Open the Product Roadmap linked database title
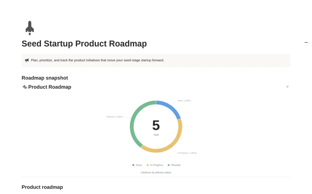This screenshot has height=194, width=312. 50,87
